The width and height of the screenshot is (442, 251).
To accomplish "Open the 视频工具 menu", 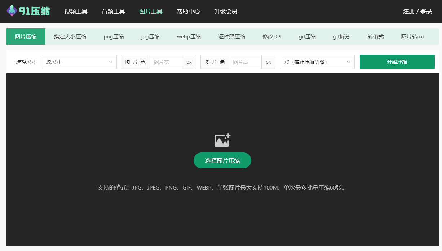I will click(76, 12).
